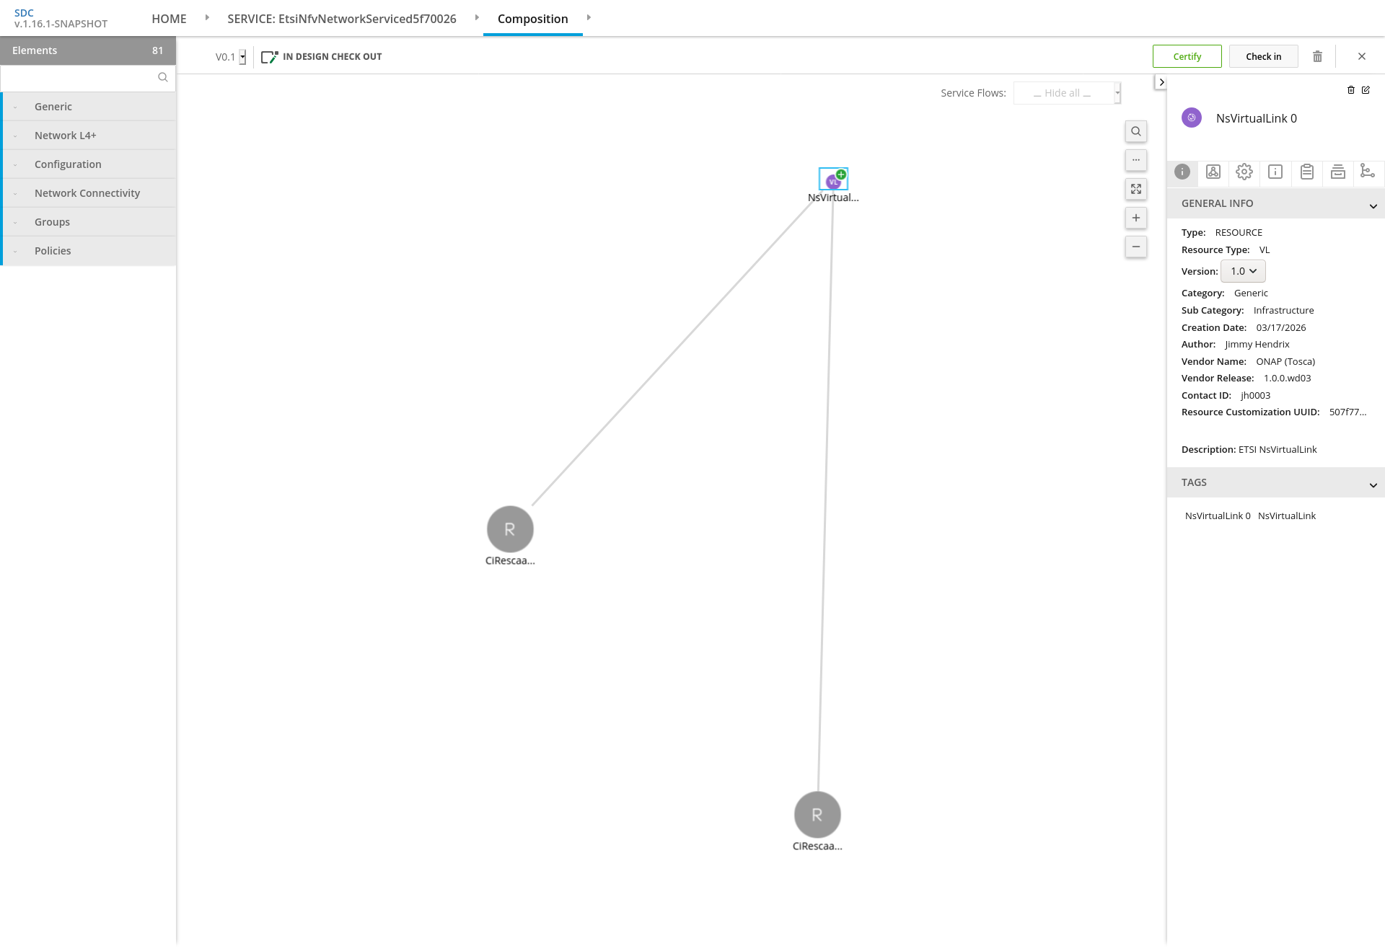1385x951 pixels.
Task: Zoom out canvas with minus button
Action: [x=1136, y=247]
